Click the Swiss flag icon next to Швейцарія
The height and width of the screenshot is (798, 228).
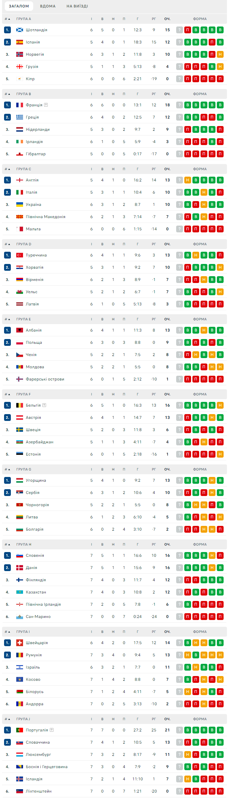(20, 643)
